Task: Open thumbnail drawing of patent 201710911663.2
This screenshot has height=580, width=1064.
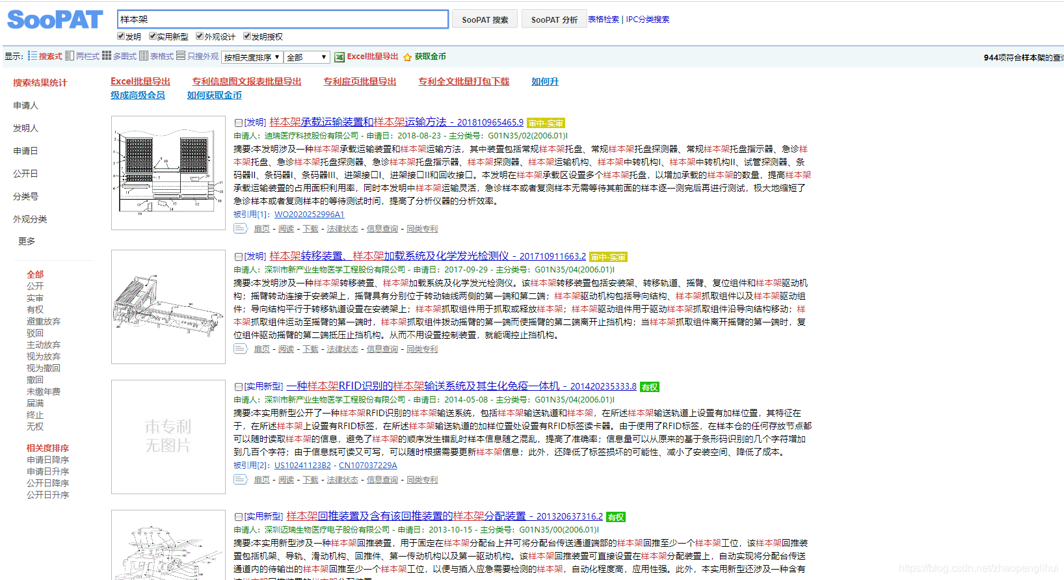Action: click(x=168, y=307)
